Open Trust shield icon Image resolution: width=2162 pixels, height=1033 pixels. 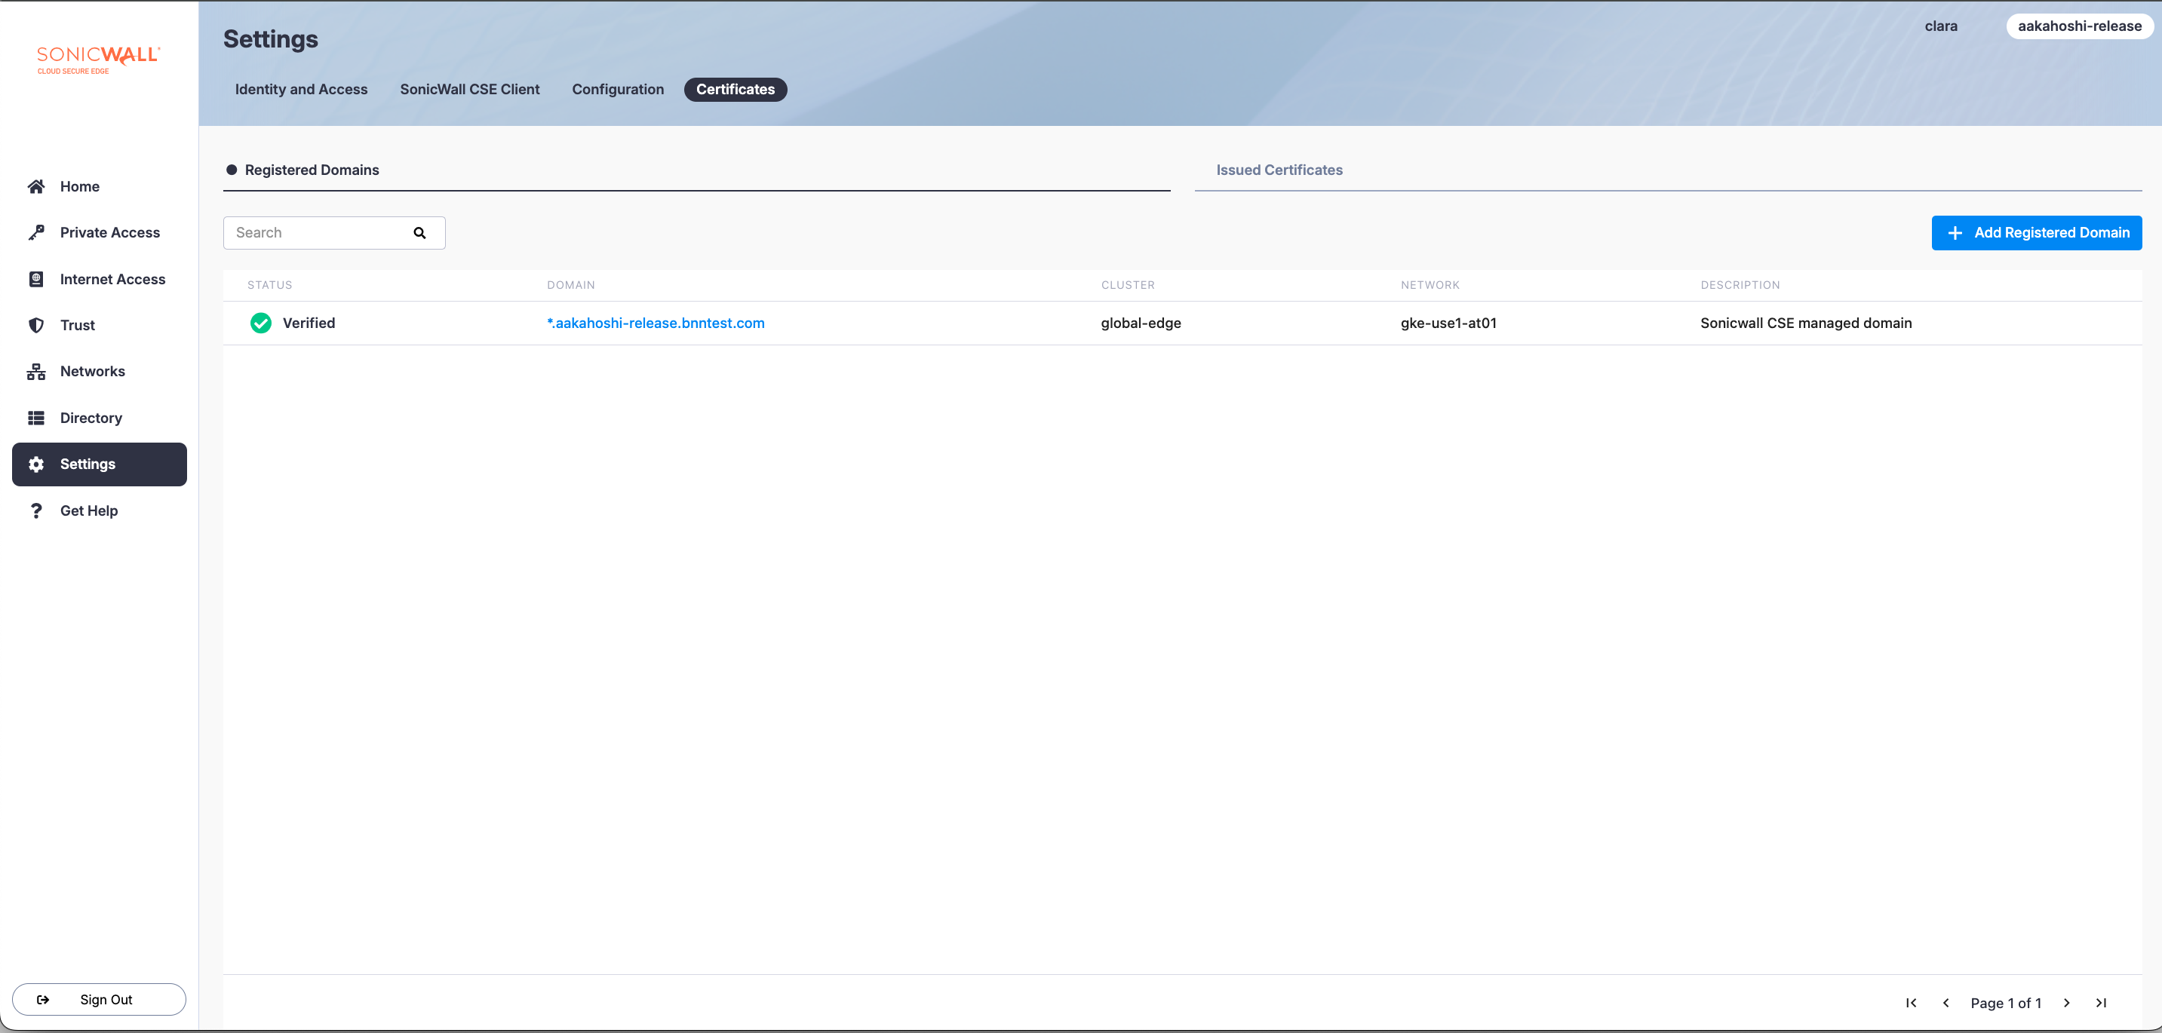tap(36, 326)
